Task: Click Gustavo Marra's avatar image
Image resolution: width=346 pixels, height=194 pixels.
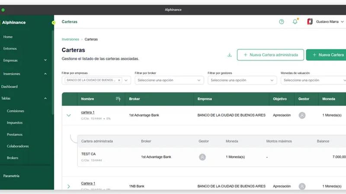Action: tap(310, 22)
